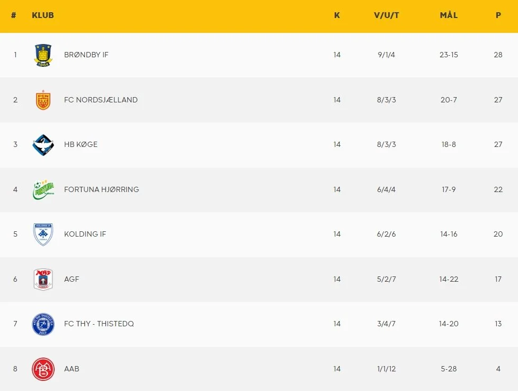The height and width of the screenshot is (391, 518).
Task: Select Brøndby's 28 points cell
Action: pos(498,55)
